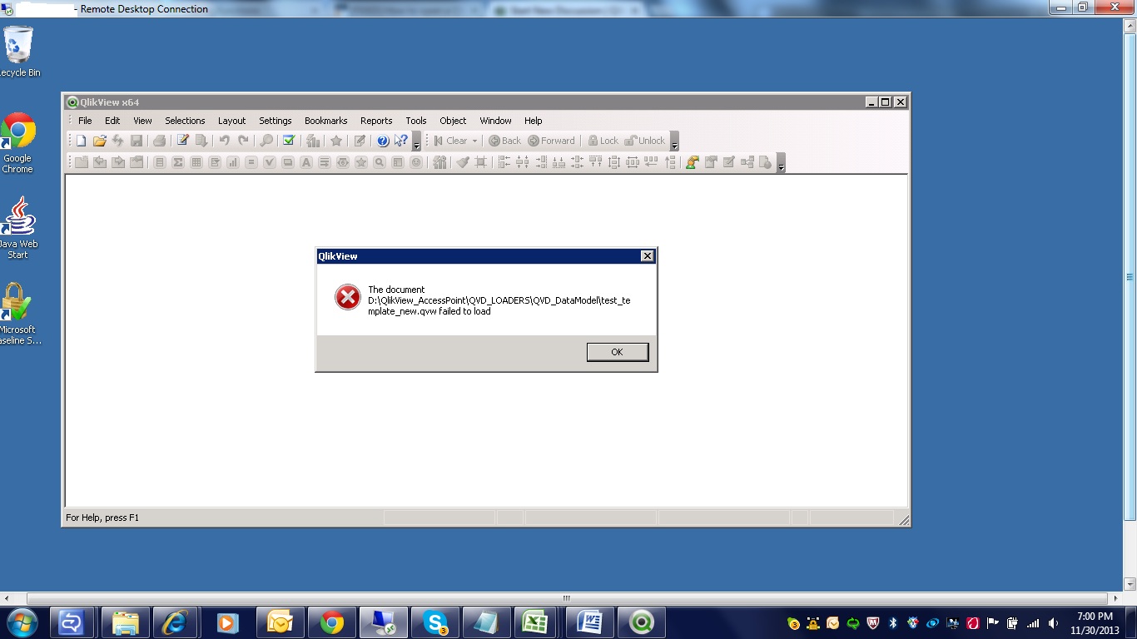Open Help Topics question mark icon
Image resolution: width=1137 pixels, height=639 pixels.
point(383,141)
